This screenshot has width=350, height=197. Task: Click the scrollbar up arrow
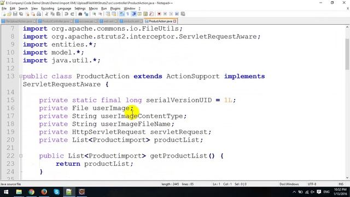click(347, 27)
